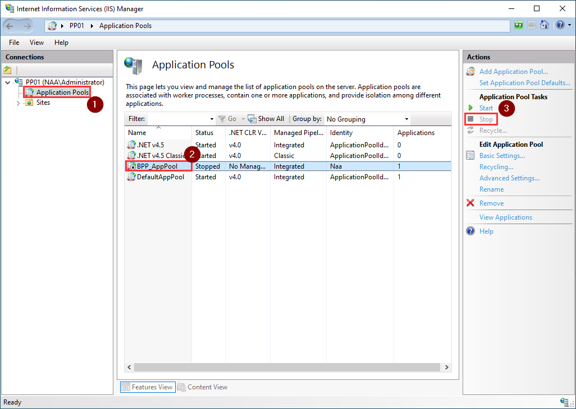Screen dimensions: 576x409
Task: Sort by the Status column header
Action: [208, 133]
